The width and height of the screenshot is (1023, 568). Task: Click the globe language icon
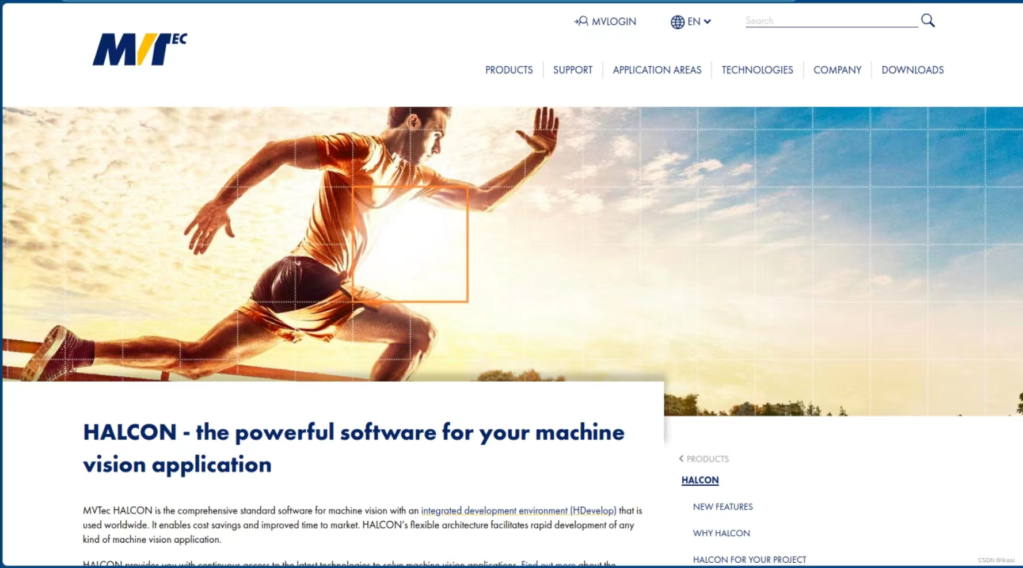678,22
